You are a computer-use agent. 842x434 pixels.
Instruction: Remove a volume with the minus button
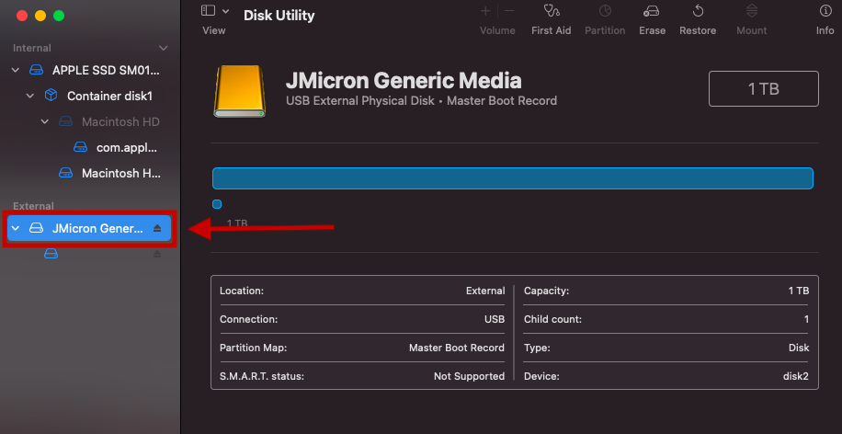509,11
